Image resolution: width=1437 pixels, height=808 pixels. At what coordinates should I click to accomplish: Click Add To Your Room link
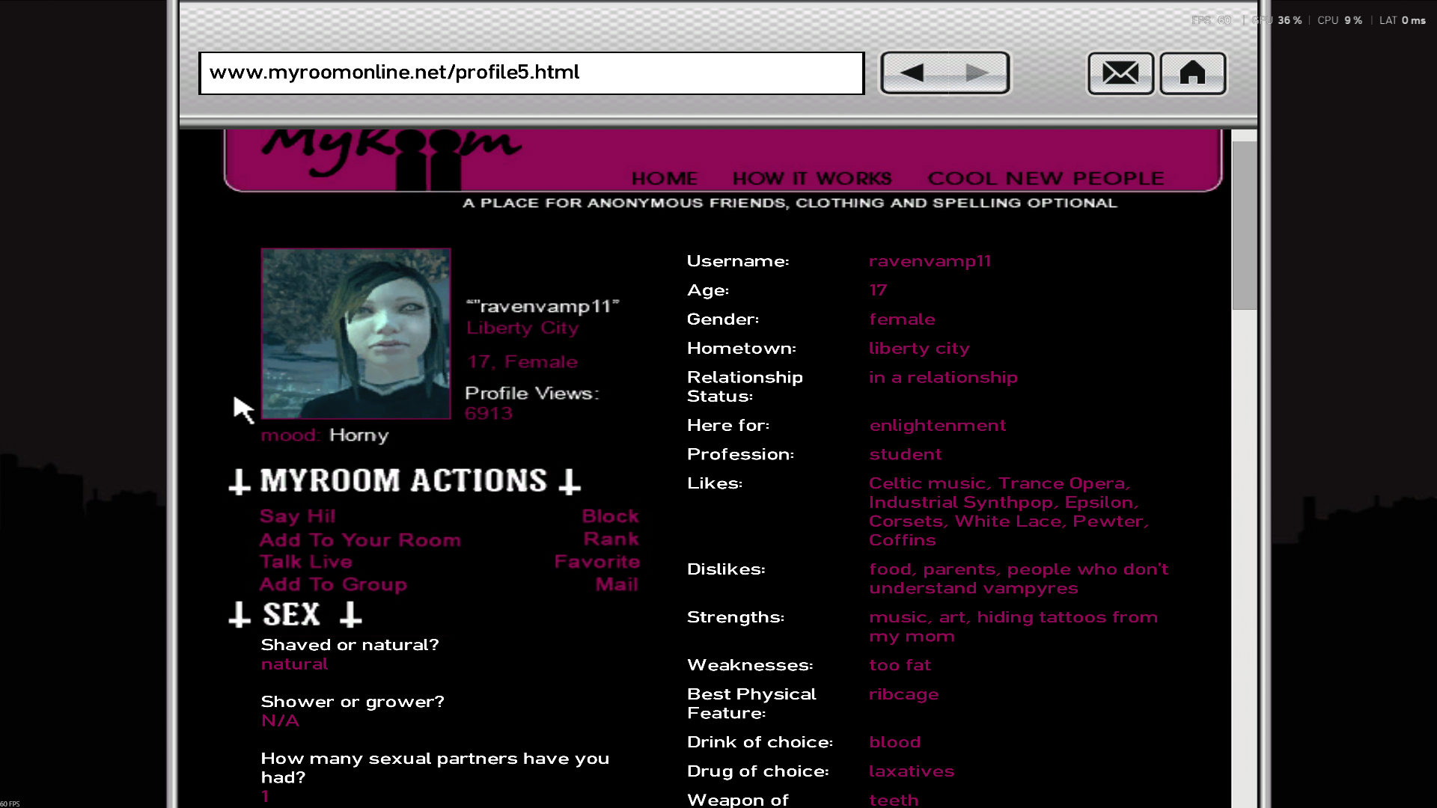(360, 540)
